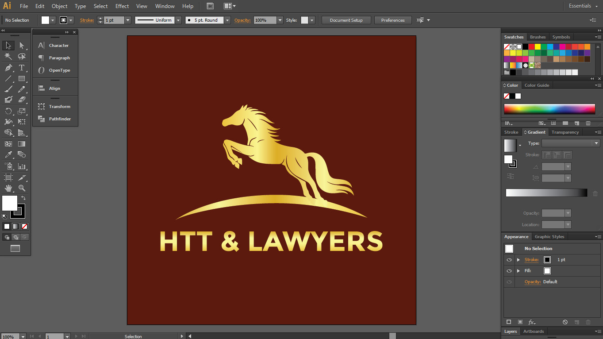603x339 pixels.
Task: Open Adobe Bridge from the menu bar
Action: pos(211,6)
